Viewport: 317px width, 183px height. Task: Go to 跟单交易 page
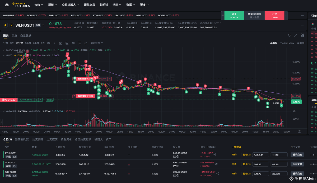[89, 5]
